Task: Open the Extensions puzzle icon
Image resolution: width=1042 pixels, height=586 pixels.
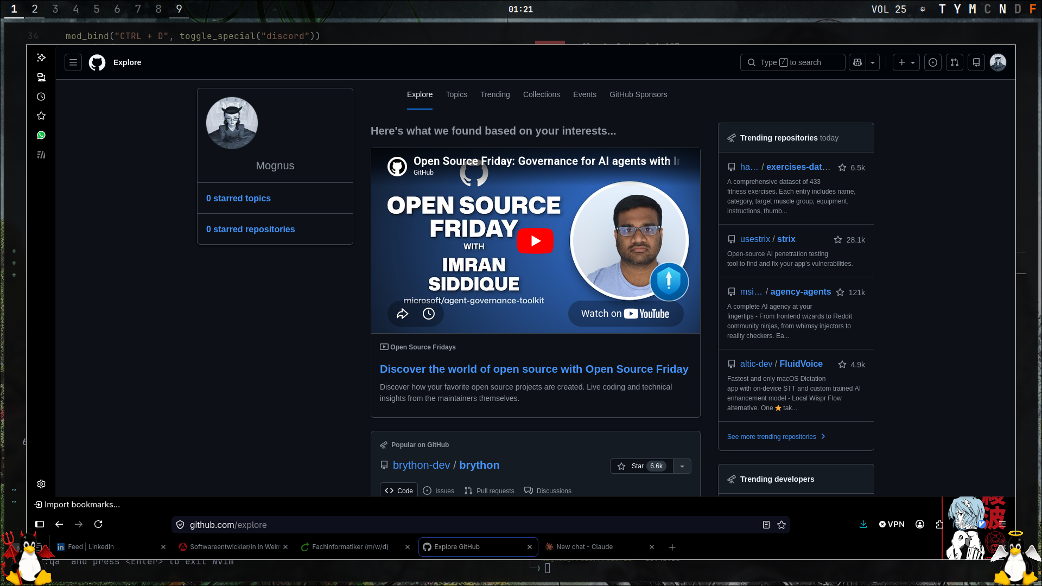Action: [x=939, y=524]
